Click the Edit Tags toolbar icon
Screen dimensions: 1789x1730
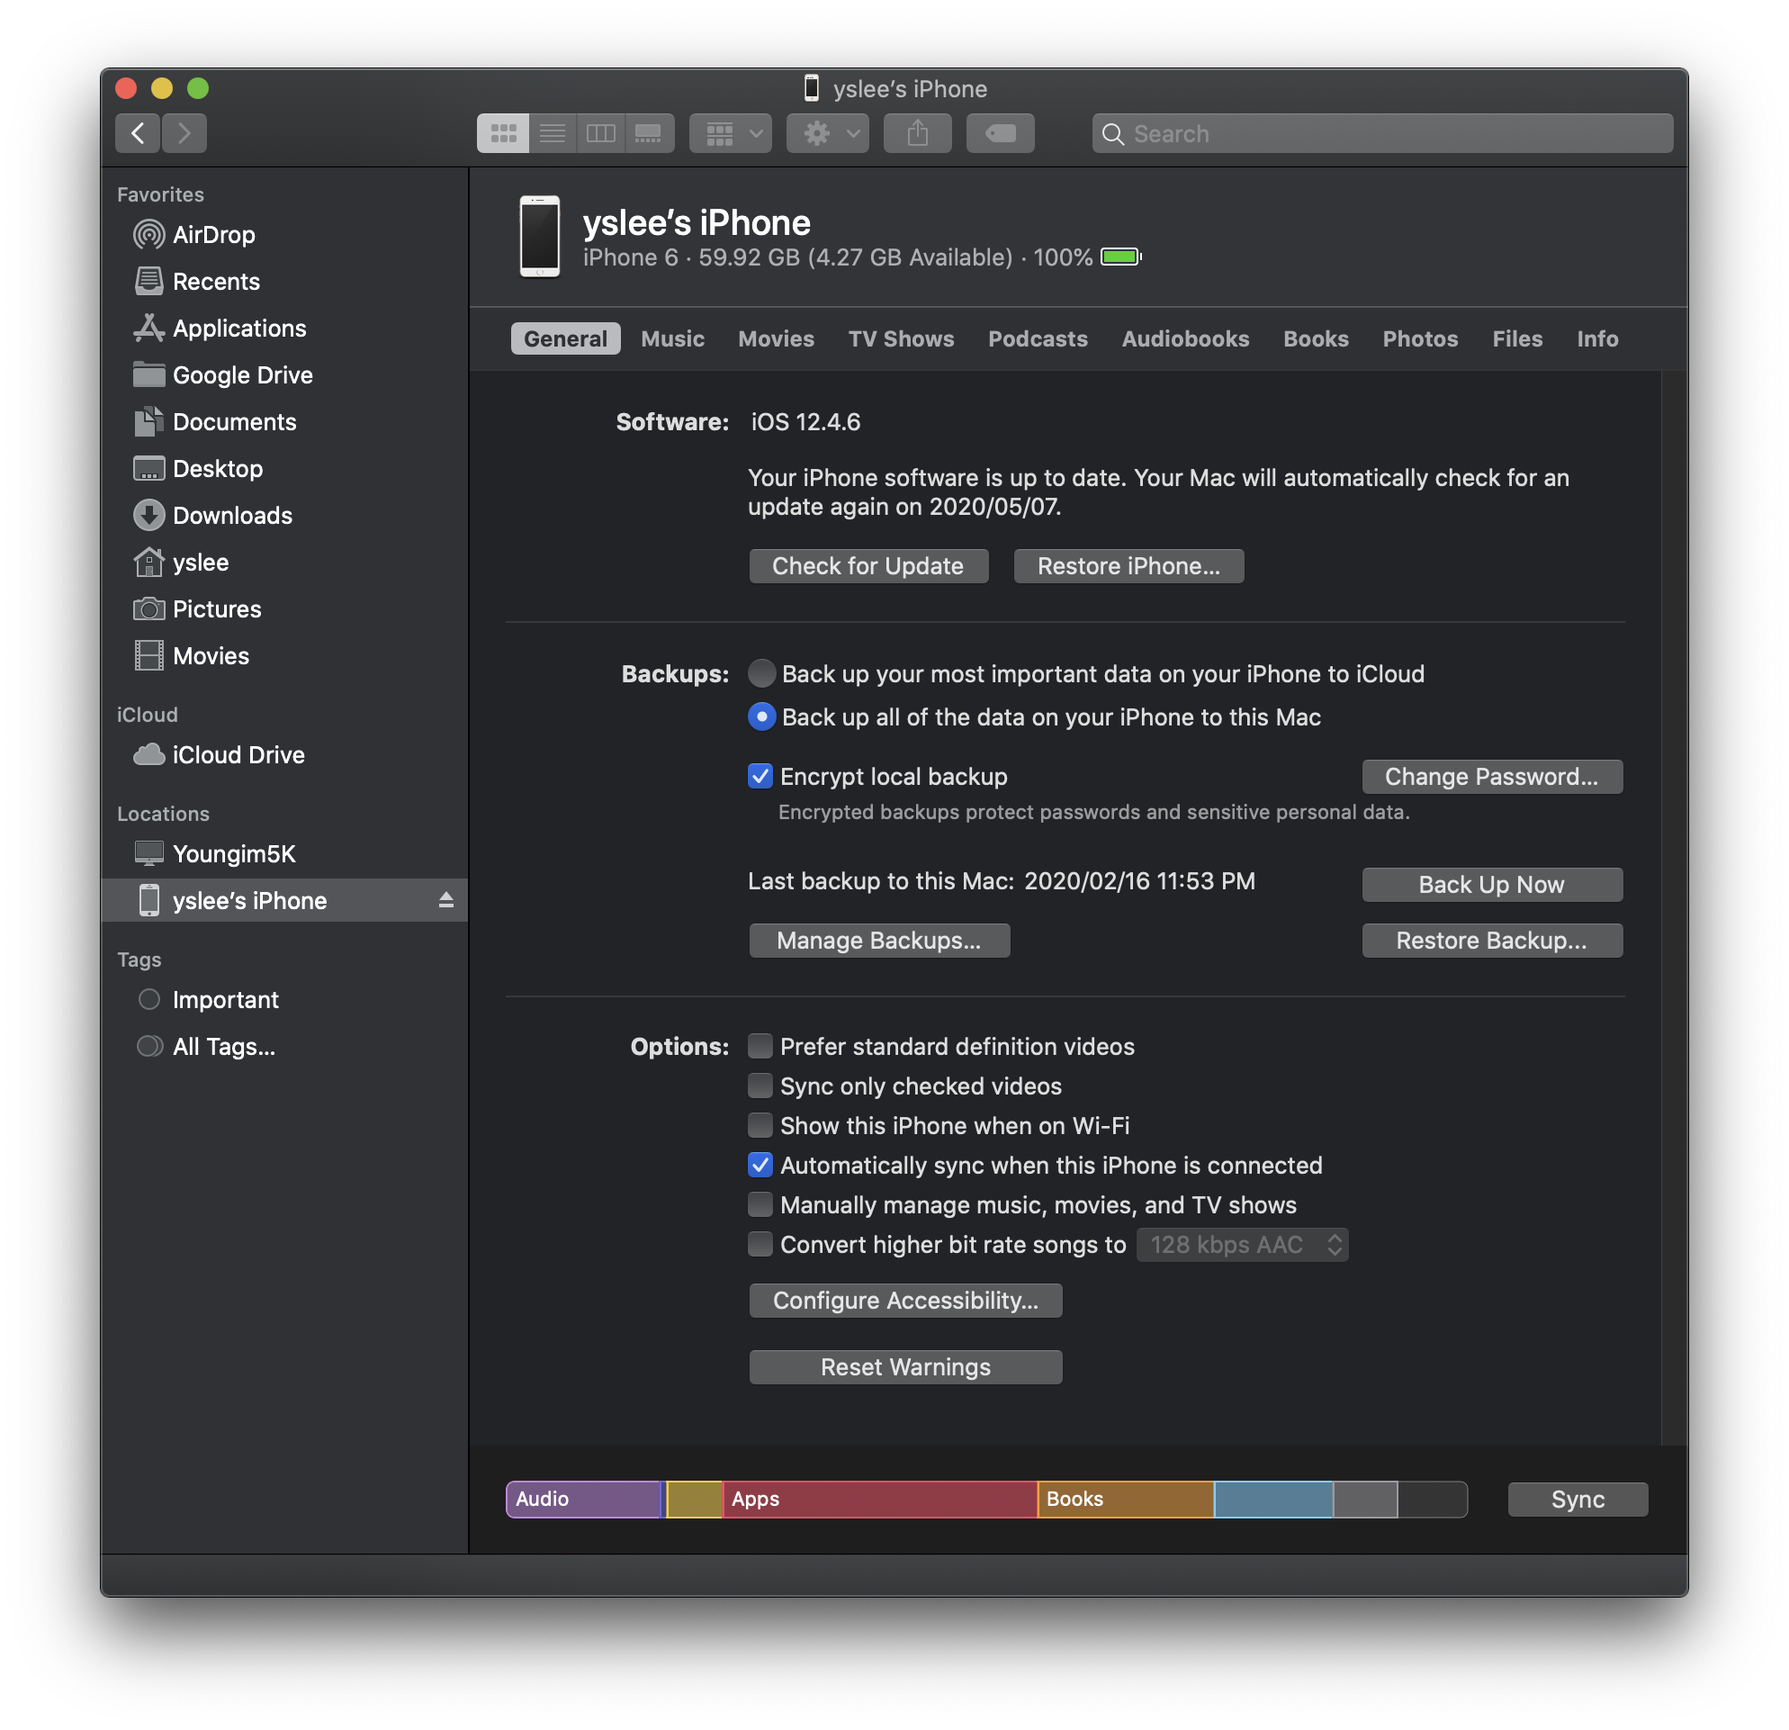[1000, 133]
